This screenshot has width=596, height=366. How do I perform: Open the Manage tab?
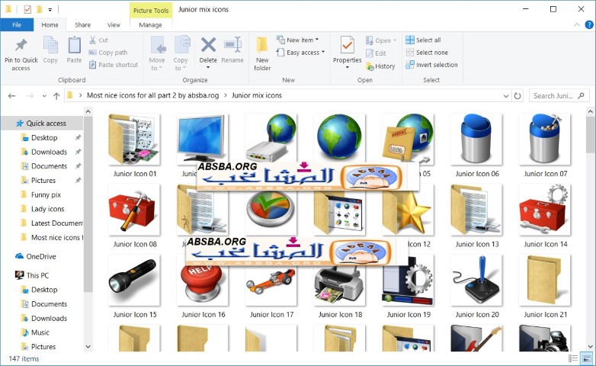(150, 24)
